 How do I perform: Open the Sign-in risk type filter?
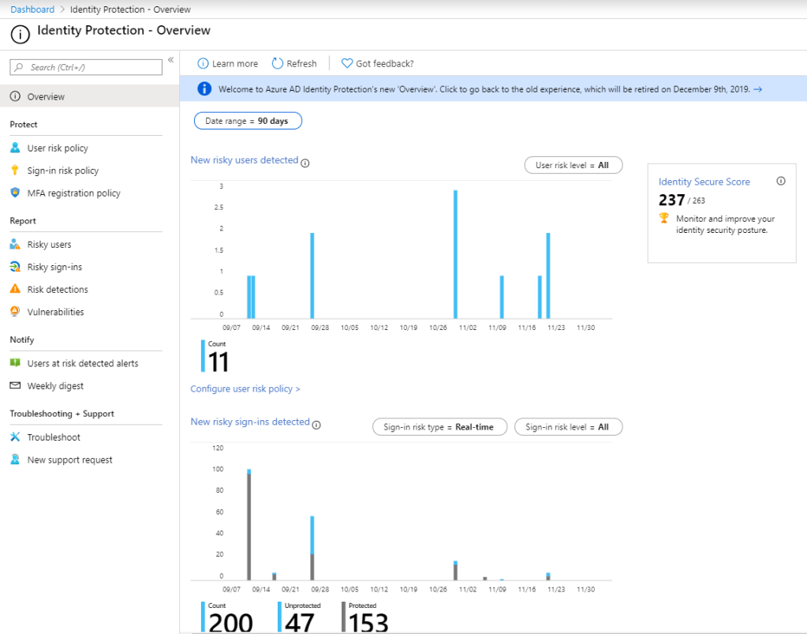coord(439,427)
